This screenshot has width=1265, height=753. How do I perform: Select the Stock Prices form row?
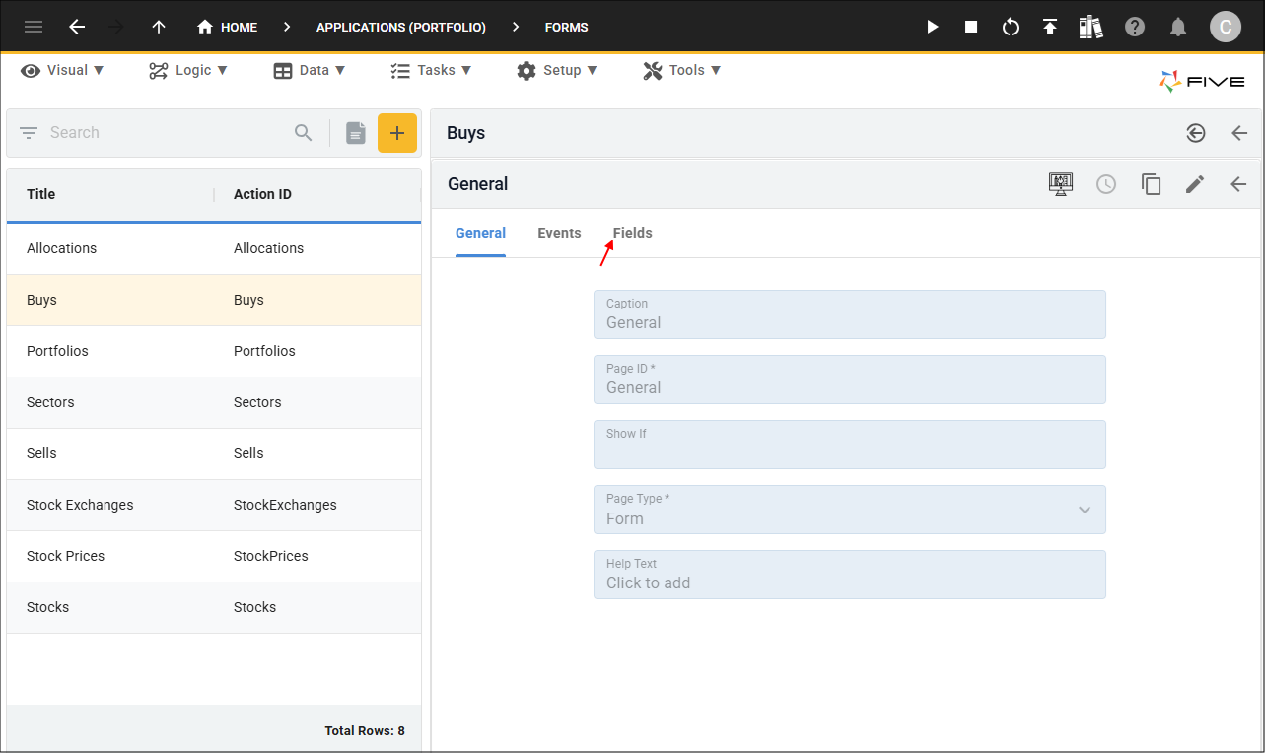(x=214, y=556)
